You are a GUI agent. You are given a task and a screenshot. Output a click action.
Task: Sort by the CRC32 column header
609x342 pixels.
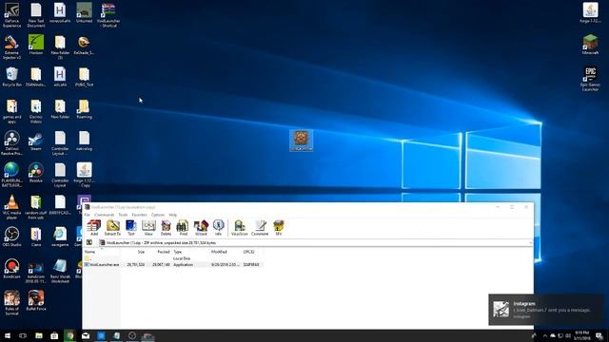252,252
